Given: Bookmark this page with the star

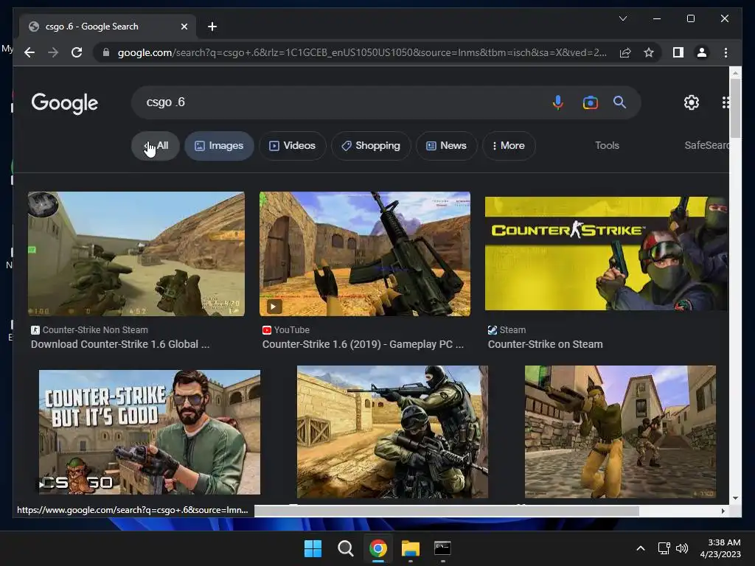Looking at the screenshot, I should (649, 52).
